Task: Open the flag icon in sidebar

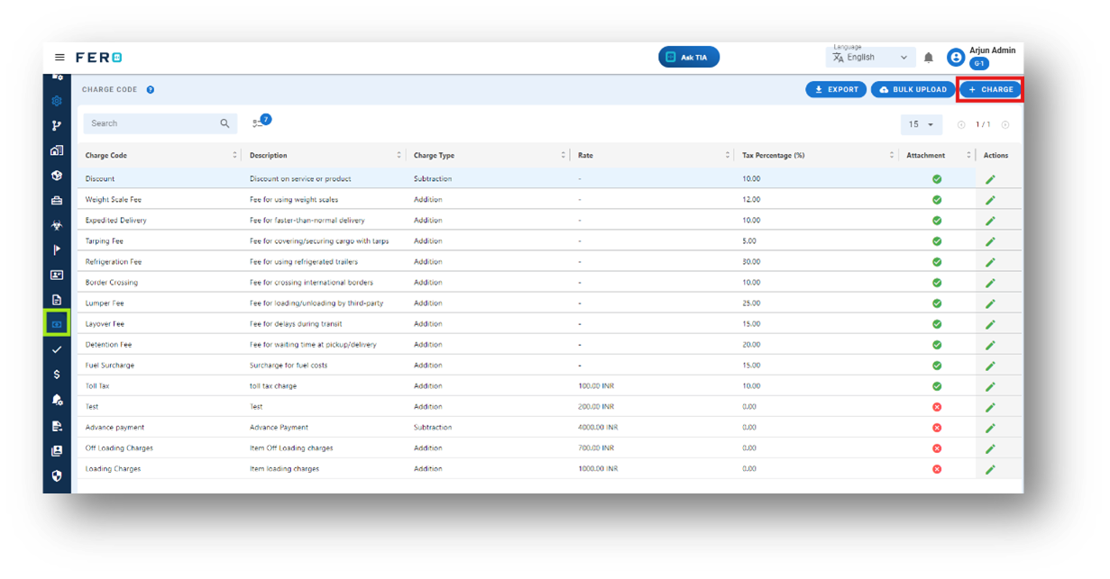Action: tap(57, 250)
